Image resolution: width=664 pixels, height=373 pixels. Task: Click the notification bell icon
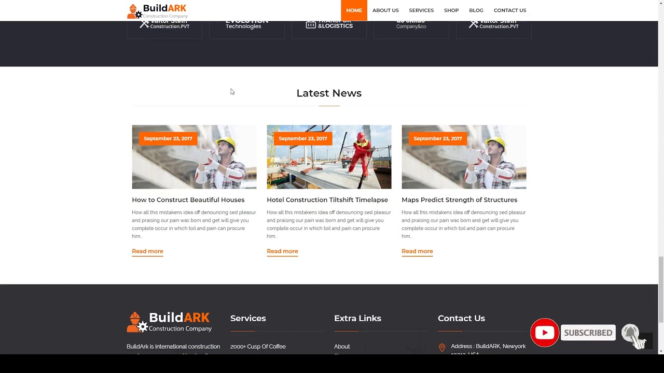(x=631, y=333)
